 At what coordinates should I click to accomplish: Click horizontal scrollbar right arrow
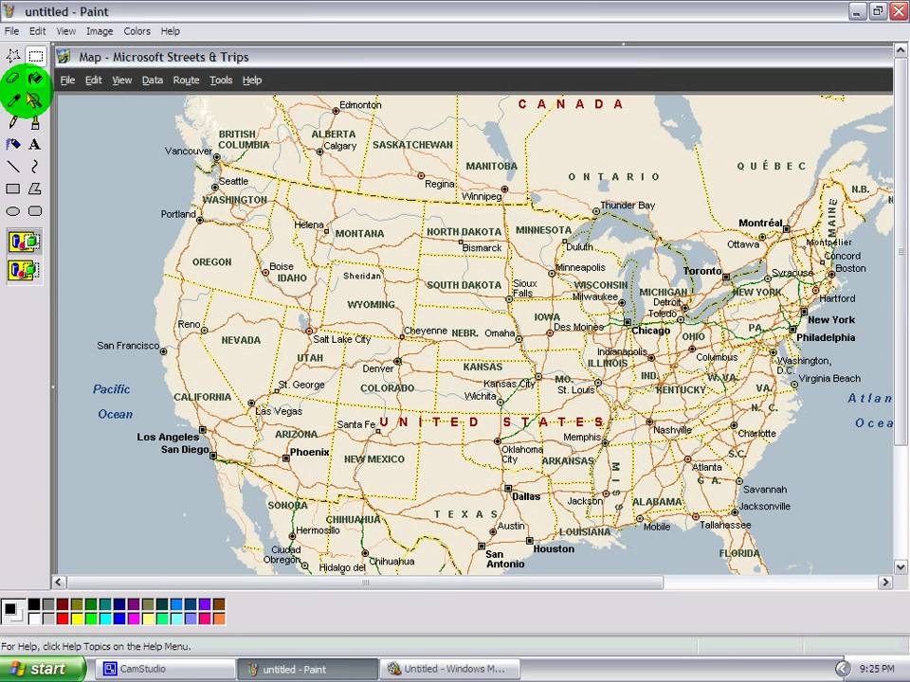click(885, 582)
